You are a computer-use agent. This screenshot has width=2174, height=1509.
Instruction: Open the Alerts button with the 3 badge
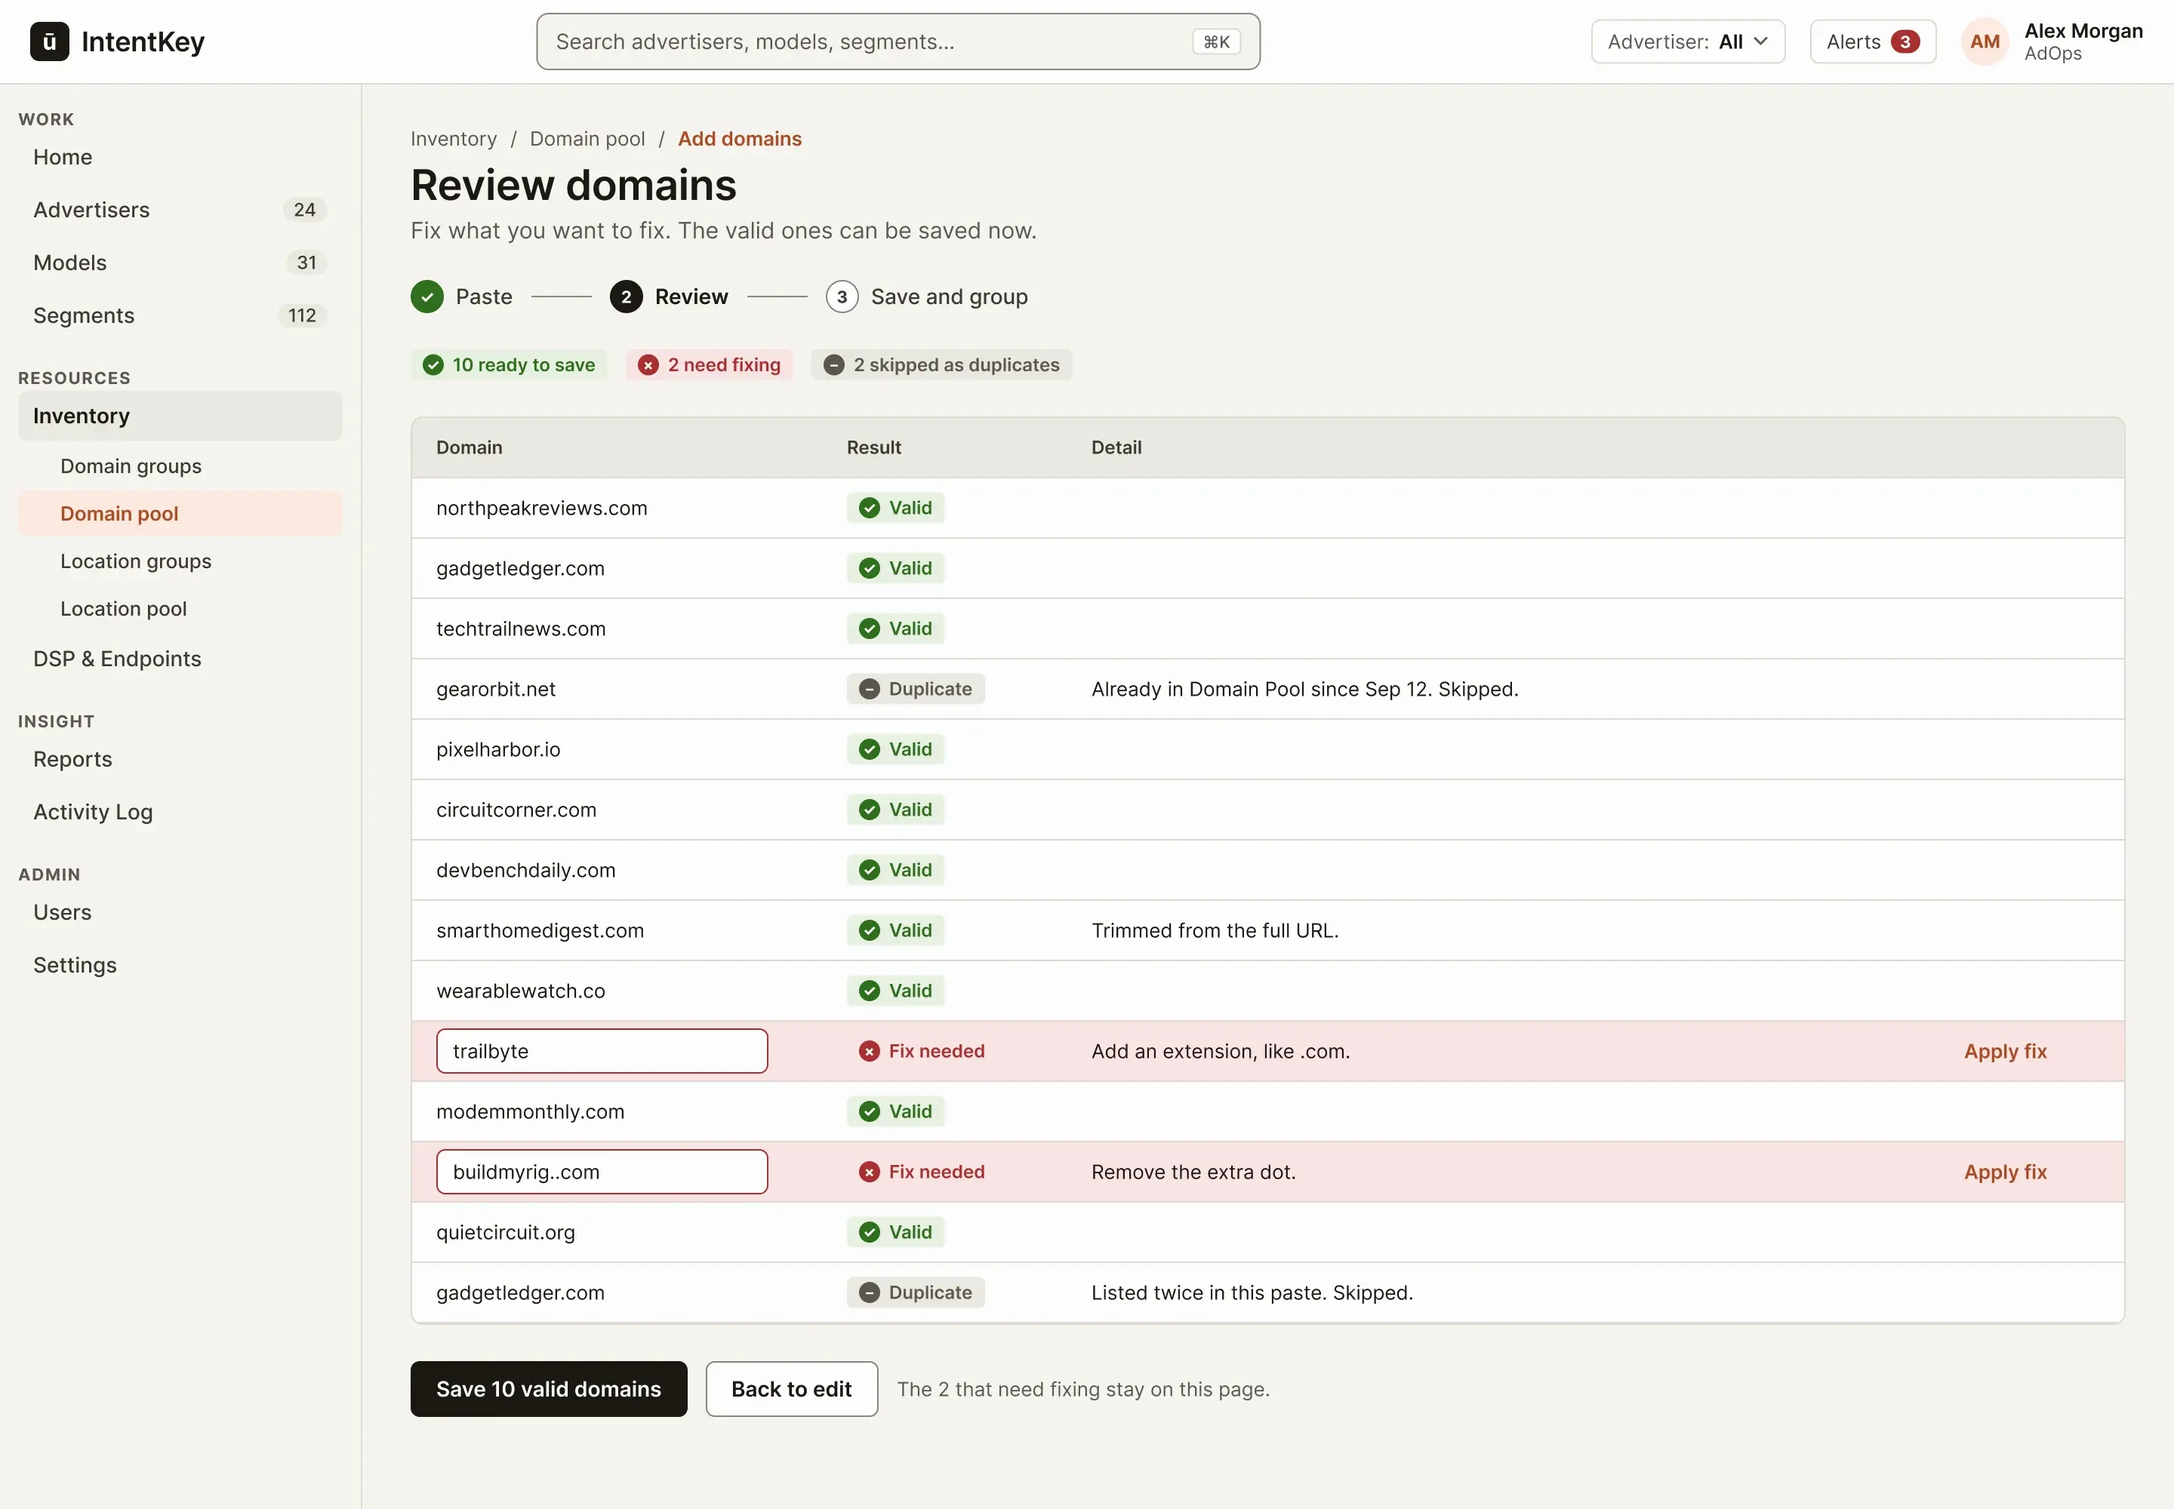(x=1871, y=41)
